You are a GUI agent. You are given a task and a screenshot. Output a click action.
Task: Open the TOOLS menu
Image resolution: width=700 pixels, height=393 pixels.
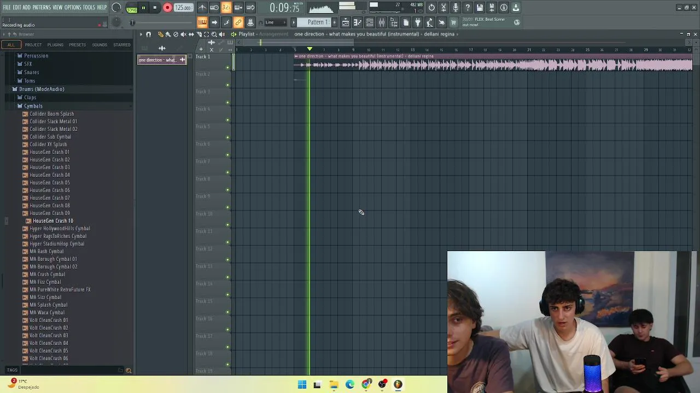(x=89, y=7)
